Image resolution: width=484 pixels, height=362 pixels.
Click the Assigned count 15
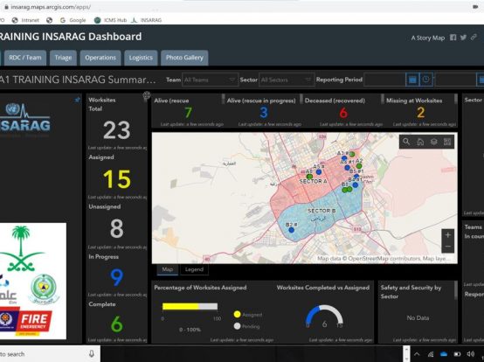pyautogui.click(x=117, y=179)
